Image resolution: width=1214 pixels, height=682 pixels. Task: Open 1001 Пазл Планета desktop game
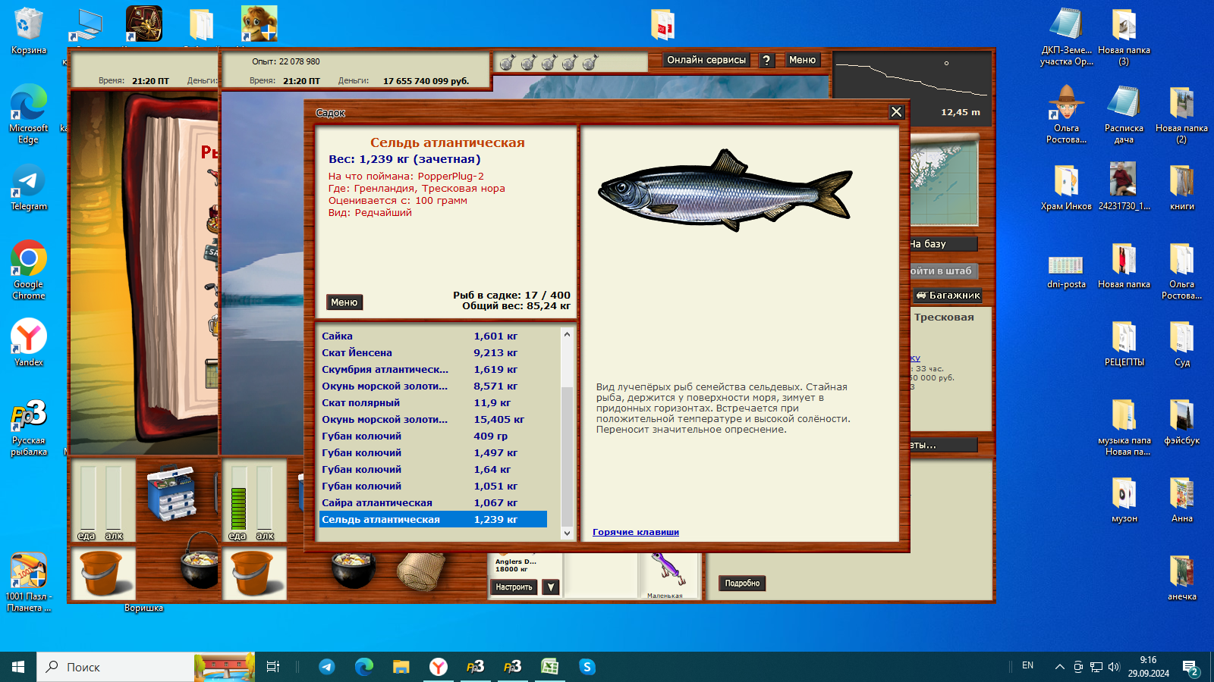click(28, 582)
